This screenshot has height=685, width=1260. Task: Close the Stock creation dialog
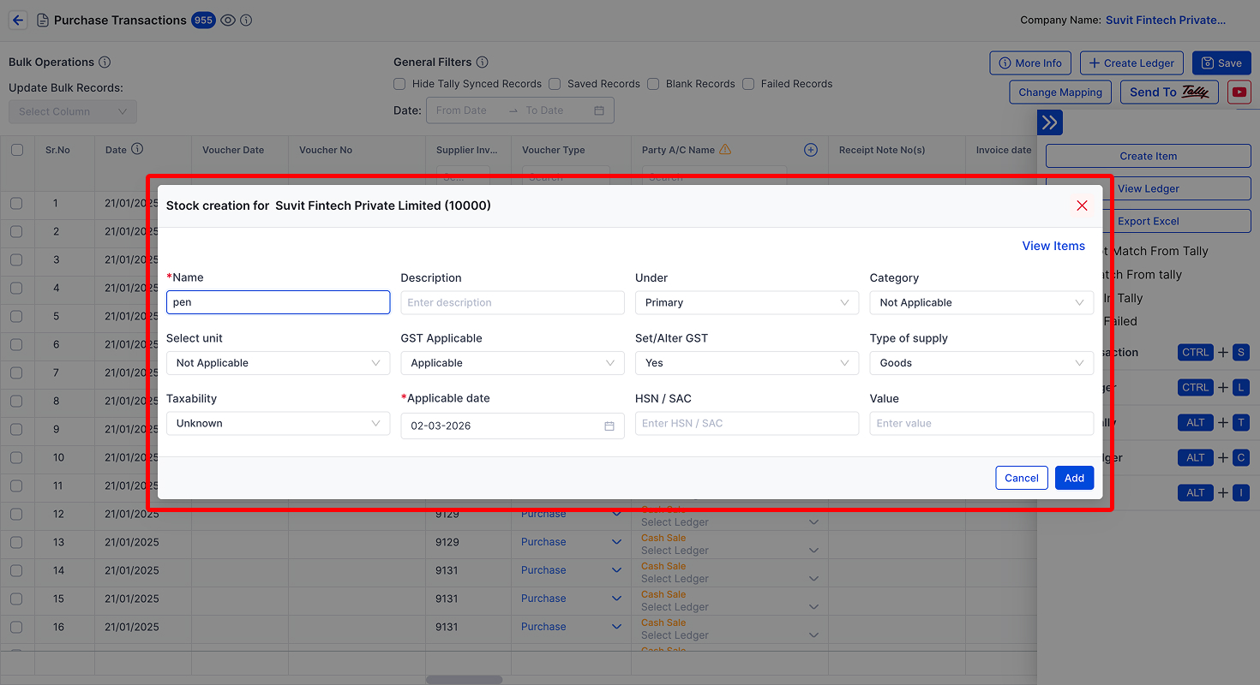[x=1082, y=205]
